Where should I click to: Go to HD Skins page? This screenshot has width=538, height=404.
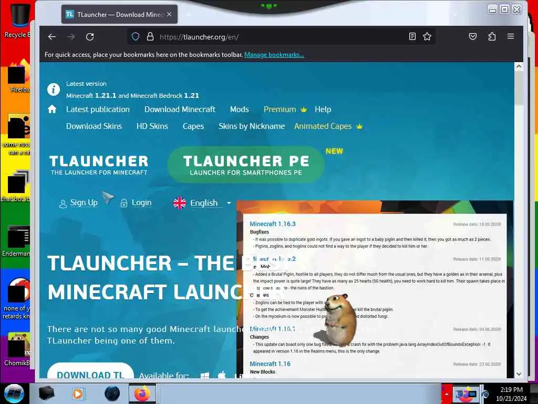(x=152, y=126)
